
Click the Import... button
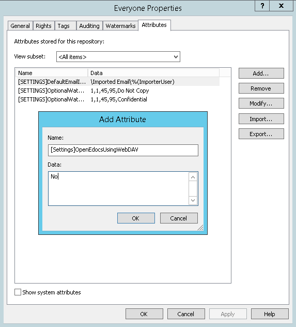(261, 119)
